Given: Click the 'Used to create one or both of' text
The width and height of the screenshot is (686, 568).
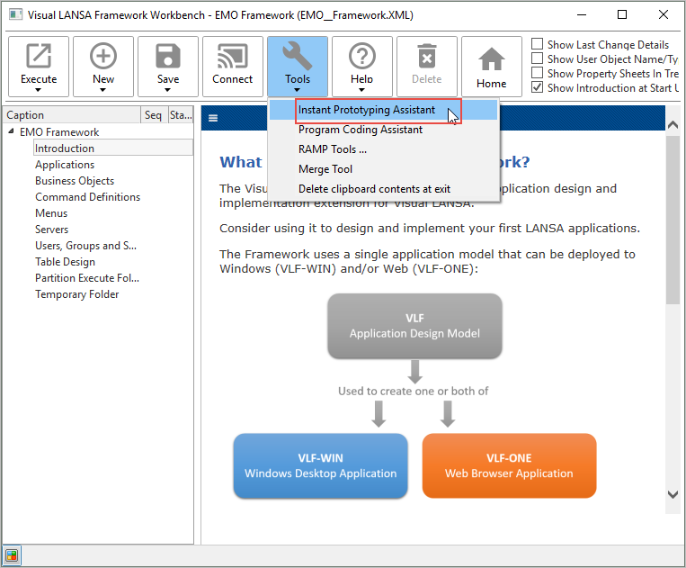Looking at the screenshot, I should 413,391.
